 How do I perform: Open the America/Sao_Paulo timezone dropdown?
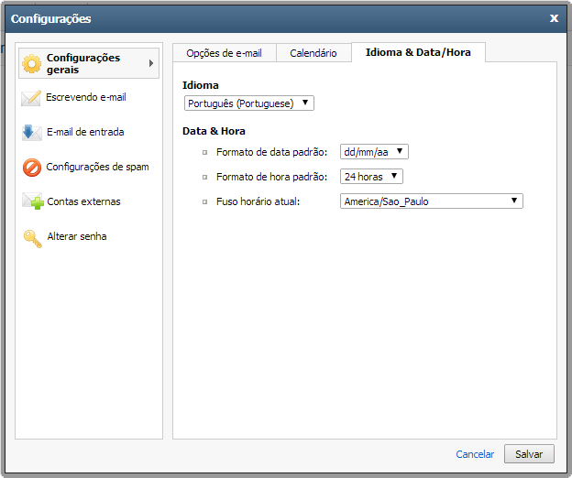[x=432, y=201]
